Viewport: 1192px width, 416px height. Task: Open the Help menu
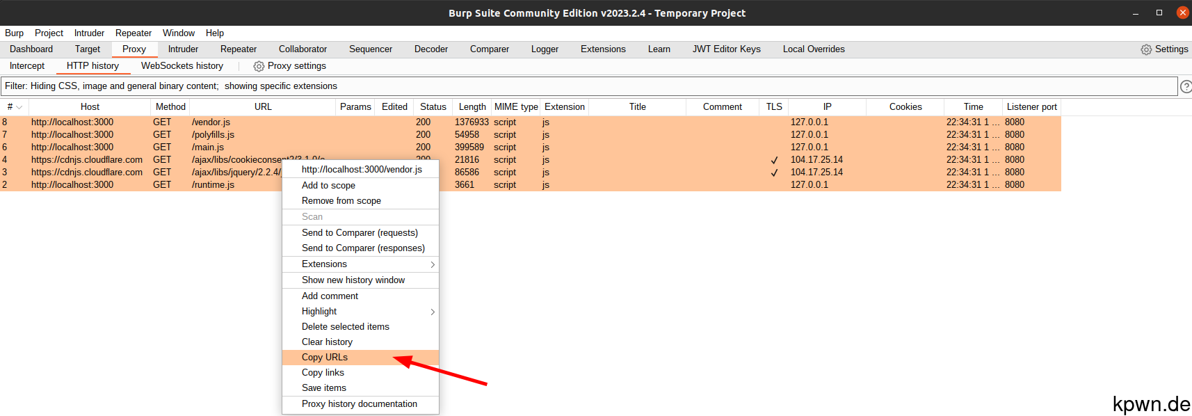[x=215, y=33]
